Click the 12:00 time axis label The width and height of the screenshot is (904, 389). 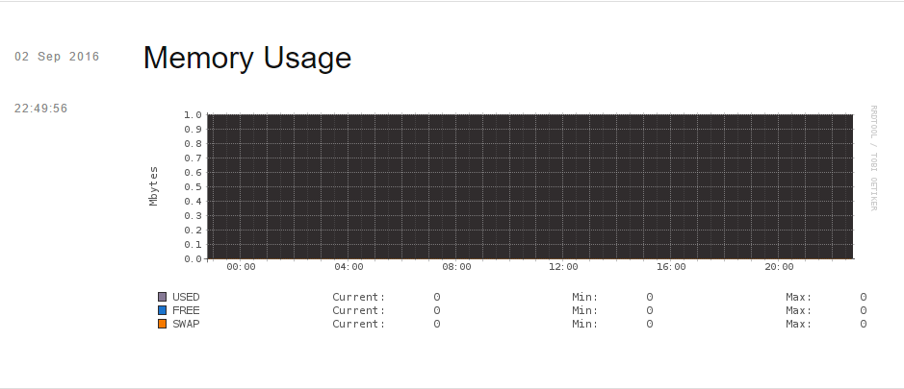pyautogui.click(x=563, y=267)
